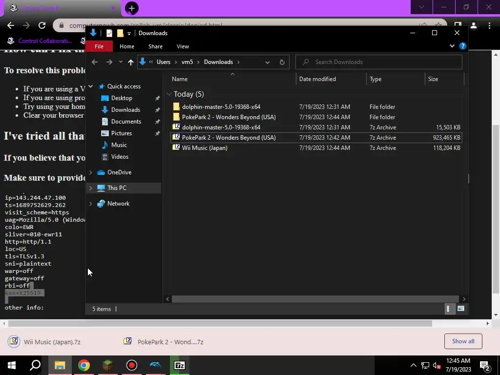Open Desktop in navigation pane
Image resolution: width=500 pixels, height=375 pixels.
click(x=122, y=98)
